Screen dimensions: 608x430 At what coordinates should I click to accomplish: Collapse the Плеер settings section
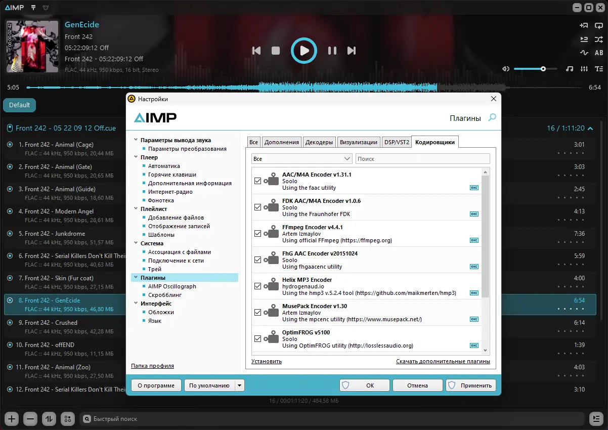coord(136,157)
